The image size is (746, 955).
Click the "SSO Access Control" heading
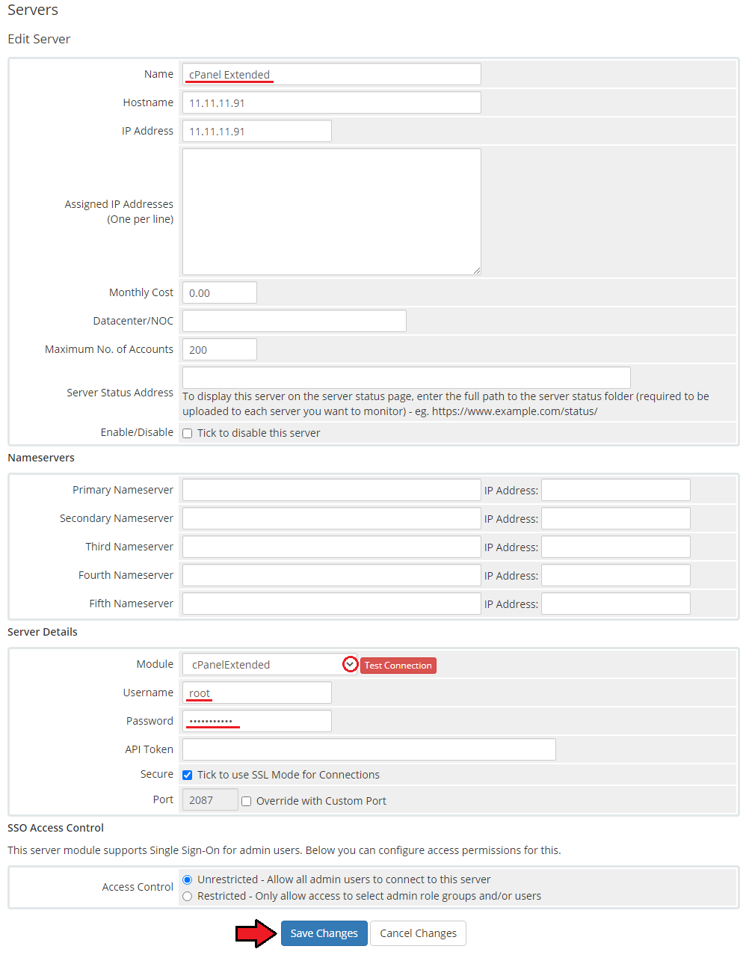tap(55, 828)
